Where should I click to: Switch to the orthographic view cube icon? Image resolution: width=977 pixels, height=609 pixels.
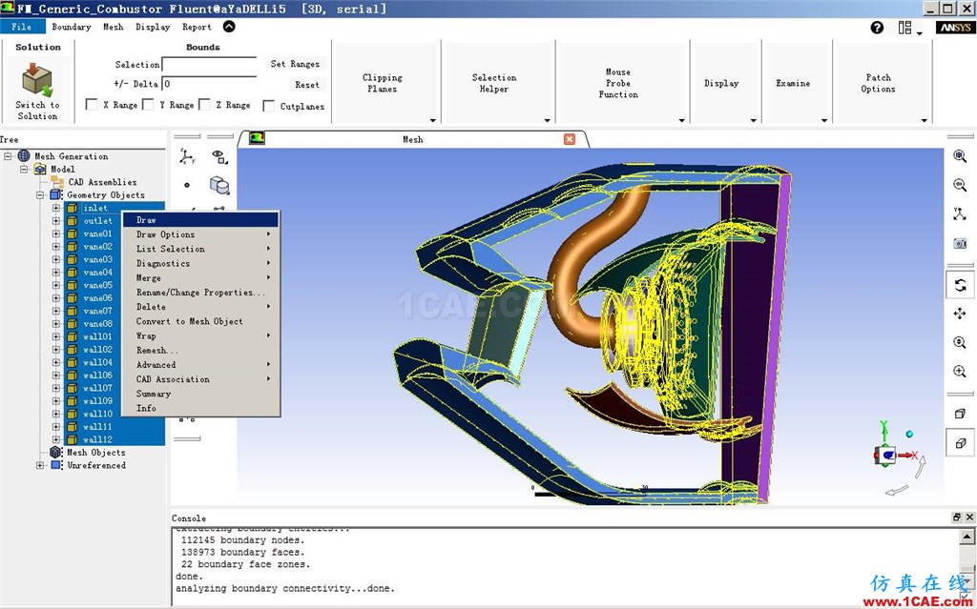pos(960,443)
